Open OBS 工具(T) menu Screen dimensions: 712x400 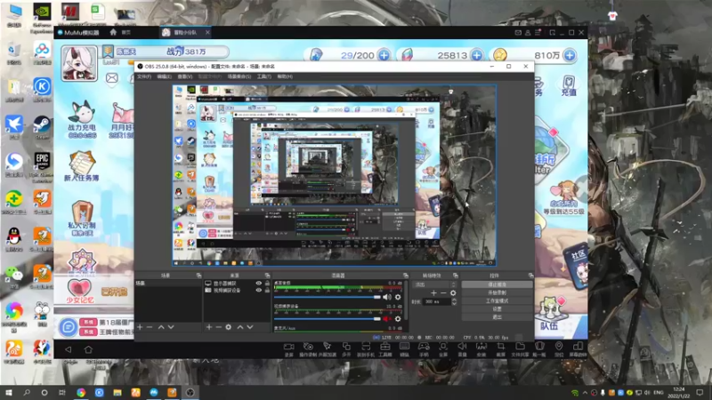coord(263,76)
